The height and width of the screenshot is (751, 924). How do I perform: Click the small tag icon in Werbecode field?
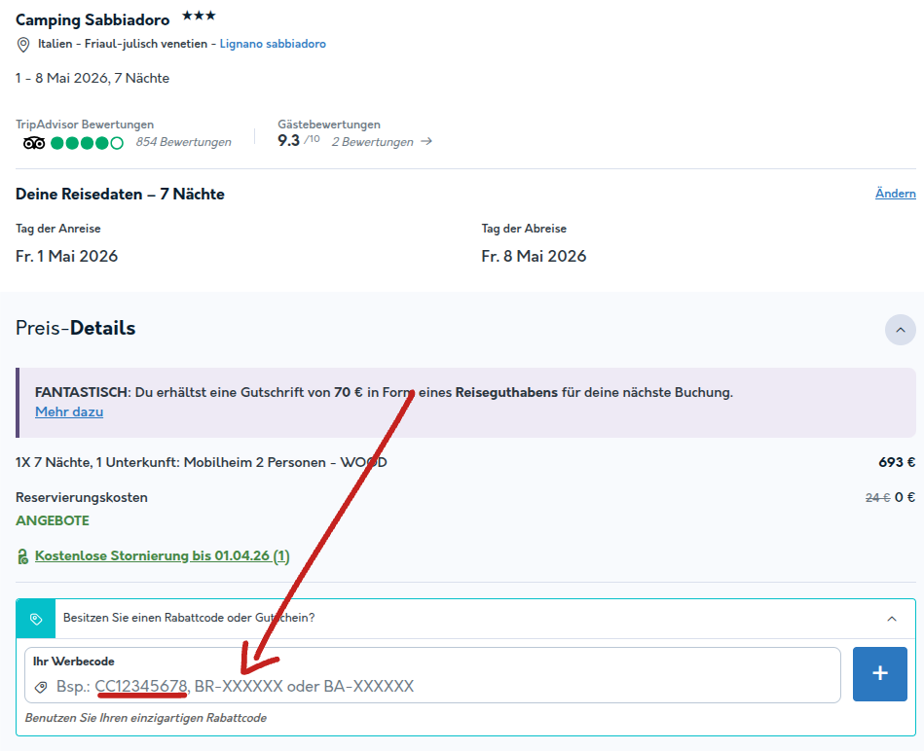41,687
